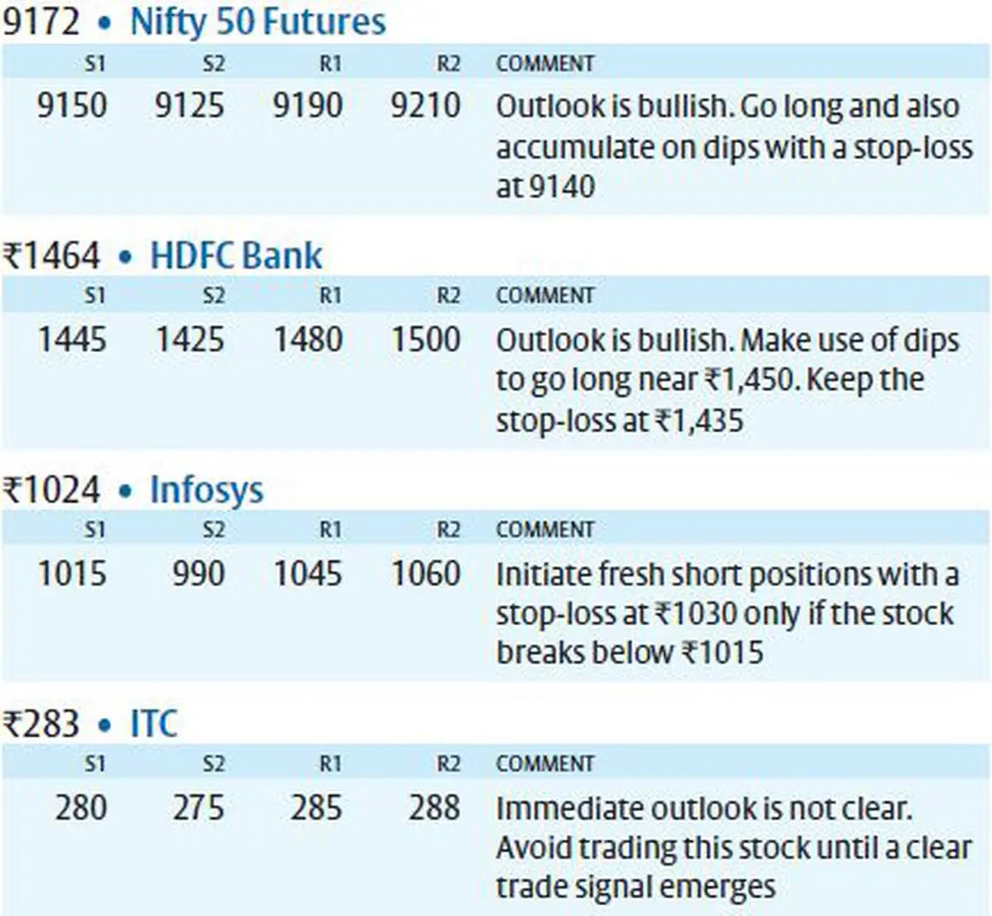The height and width of the screenshot is (916, 992).
Task: Click the R2 column header under ITC
Action: [448, 763]
